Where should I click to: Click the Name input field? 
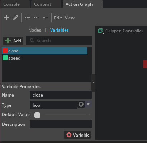[61, 95]
